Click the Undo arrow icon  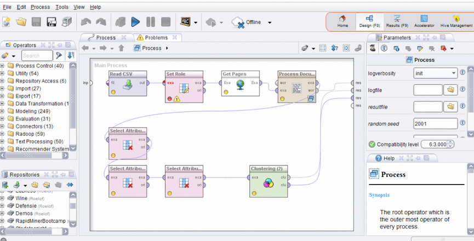tap(86, 22)
